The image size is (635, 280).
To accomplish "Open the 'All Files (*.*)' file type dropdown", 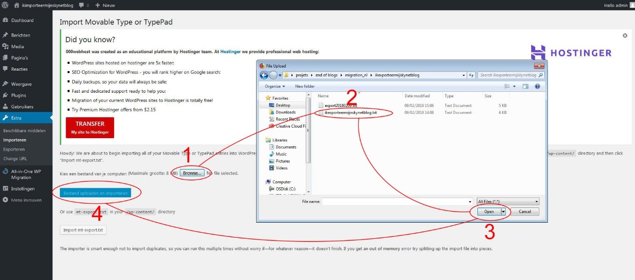I will (508, 202).
